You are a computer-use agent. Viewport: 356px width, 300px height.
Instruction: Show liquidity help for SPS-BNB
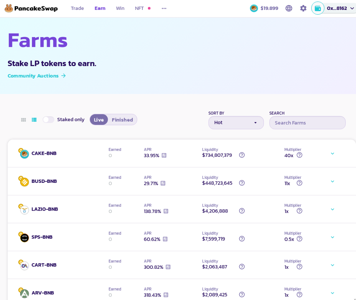point(242,239)
